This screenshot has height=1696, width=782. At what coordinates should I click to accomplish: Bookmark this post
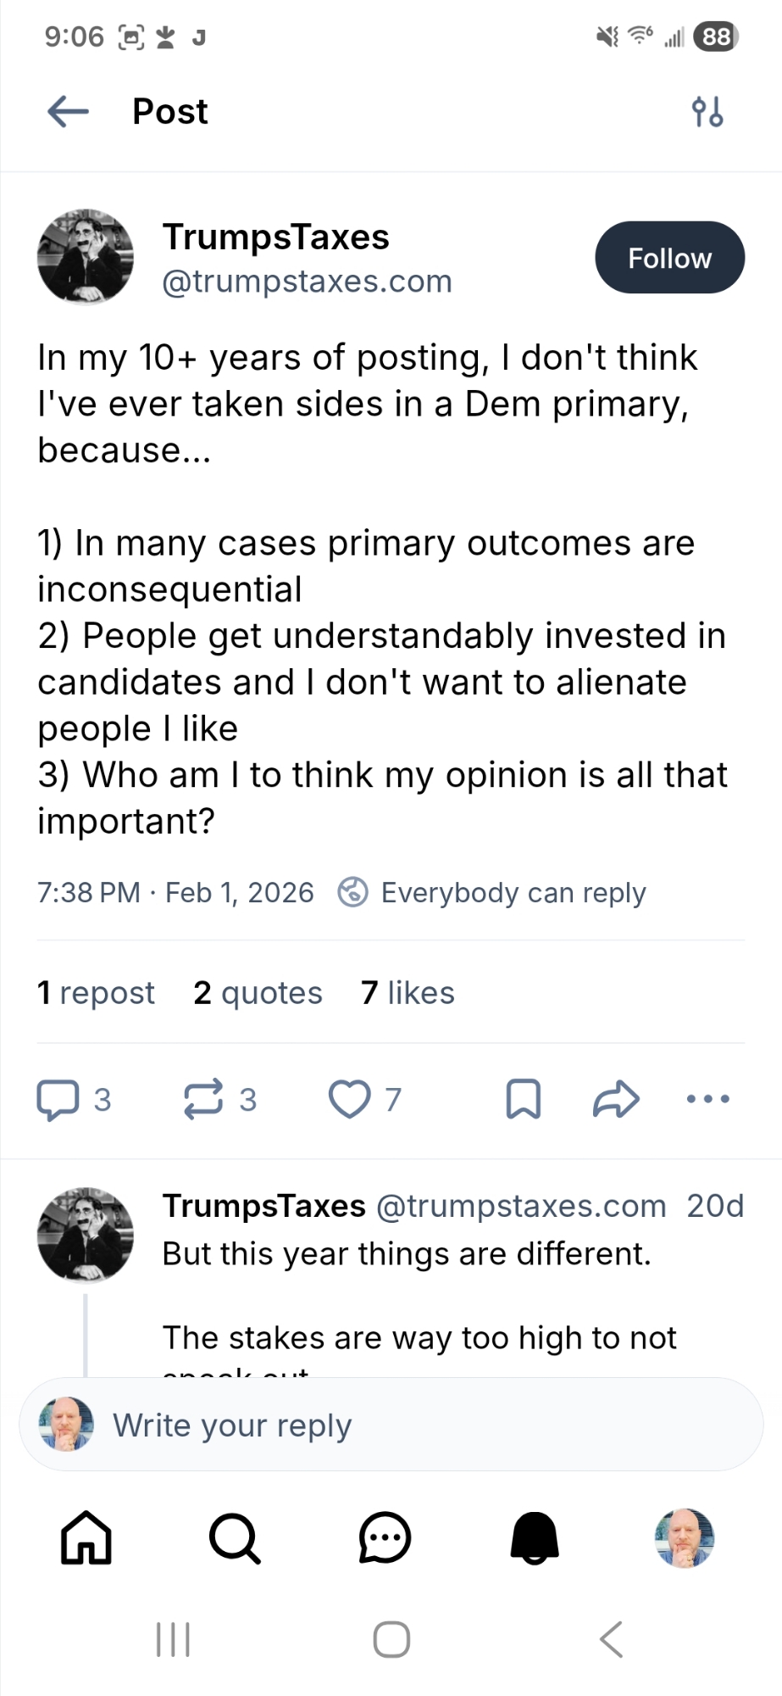pyautogui.click(x=523, y=1100)
